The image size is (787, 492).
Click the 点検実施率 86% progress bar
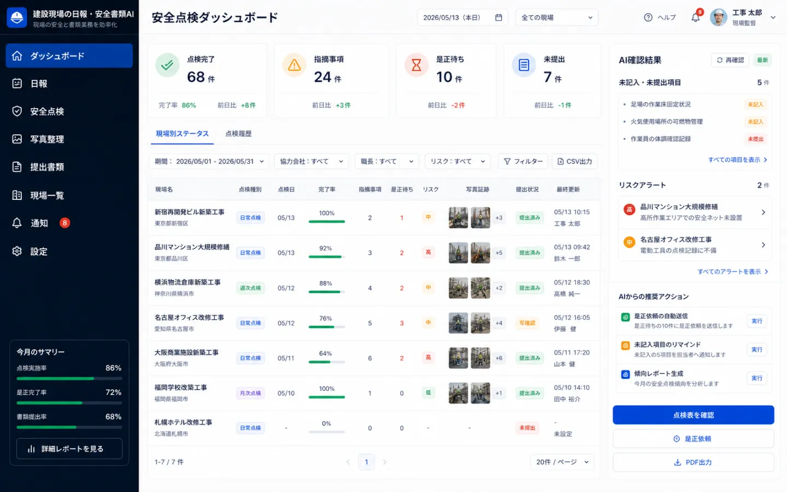tap(69, 378)
